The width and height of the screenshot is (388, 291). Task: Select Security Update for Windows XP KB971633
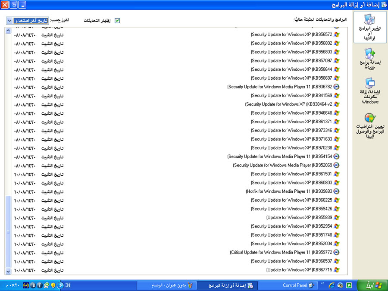point(291,139)
